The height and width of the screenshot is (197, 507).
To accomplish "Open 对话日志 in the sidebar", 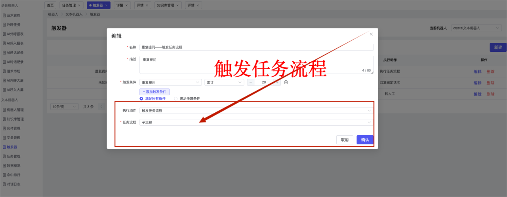I will [x=13, y=184].
